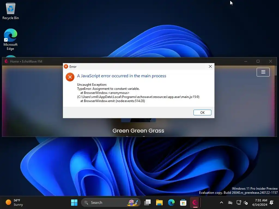Open the clock and date flyout
The image size is (279, 209).
(260, 202)
